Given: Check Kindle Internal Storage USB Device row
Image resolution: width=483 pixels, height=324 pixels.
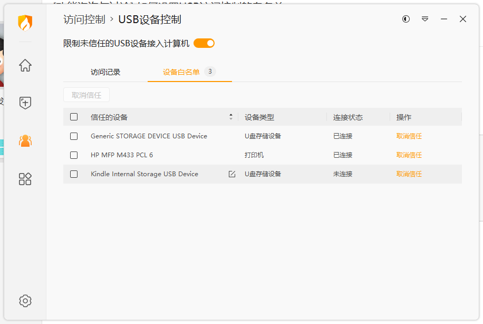Looking at the screenshot, I should 74,174.
